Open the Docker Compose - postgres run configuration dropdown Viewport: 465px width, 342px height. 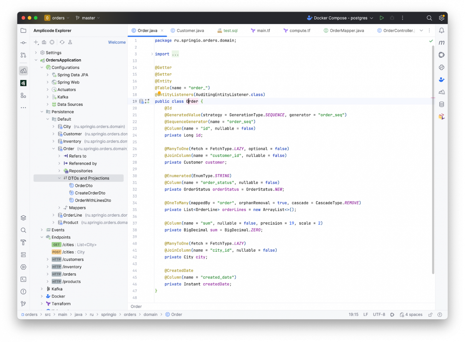pyautogui.click(x=371, y=18)
